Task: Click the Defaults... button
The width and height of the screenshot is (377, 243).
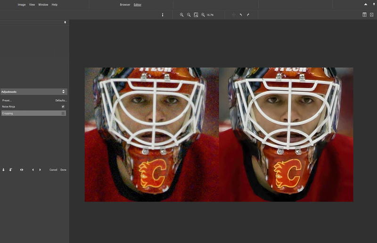Action: click(61, 100)
